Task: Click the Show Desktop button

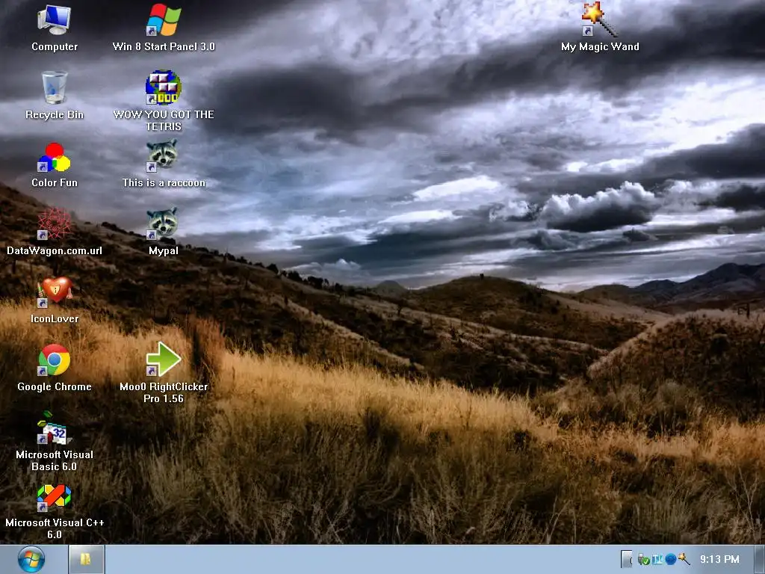Action: point(760,559)
